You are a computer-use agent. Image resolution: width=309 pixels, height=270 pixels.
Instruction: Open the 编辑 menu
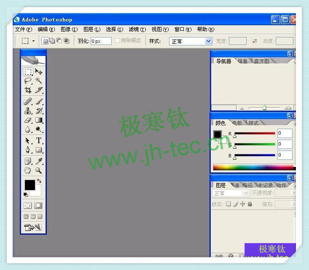click(46, 29)
